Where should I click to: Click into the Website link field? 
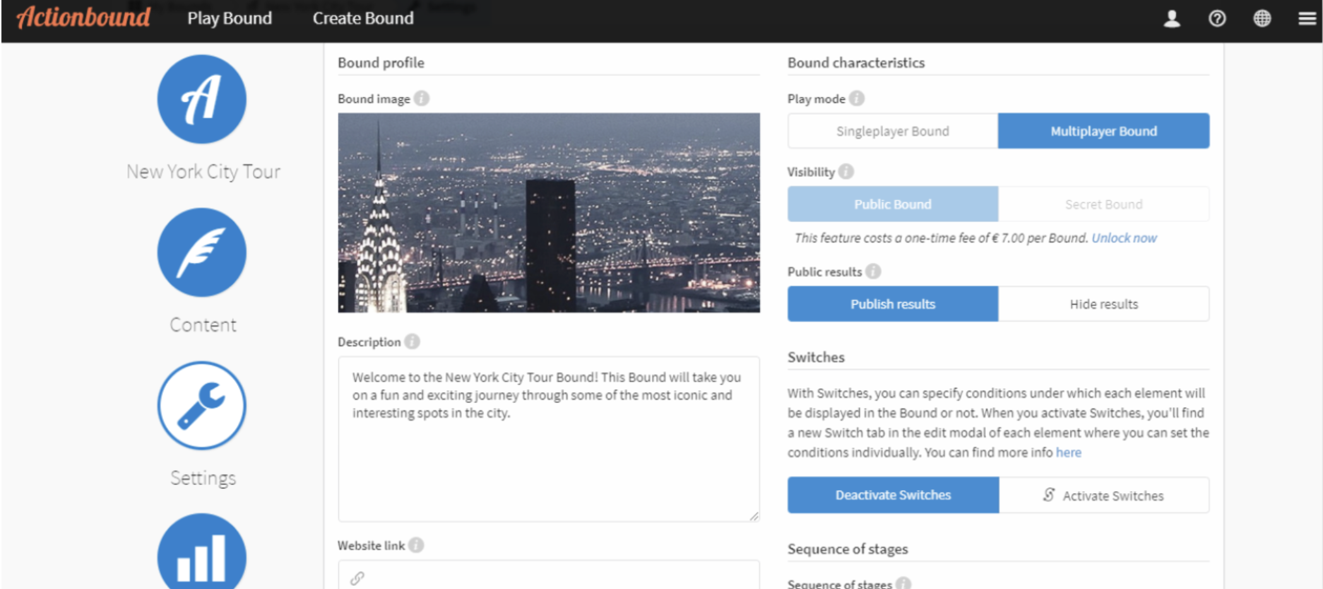pyautogui.click(x=549, y=575)
